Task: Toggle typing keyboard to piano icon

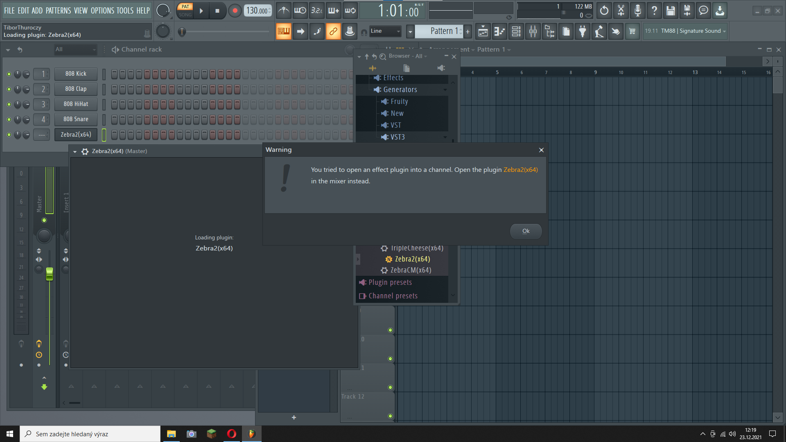Action: pyautogui.click(x=283, y=31)
